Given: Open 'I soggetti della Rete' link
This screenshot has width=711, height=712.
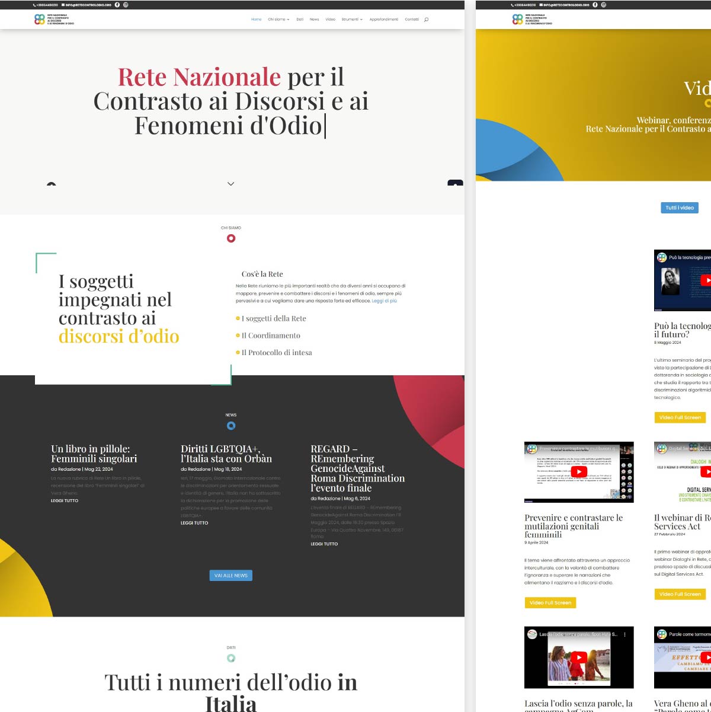Looking at the screenshot, I should click(x=274, y=319).
